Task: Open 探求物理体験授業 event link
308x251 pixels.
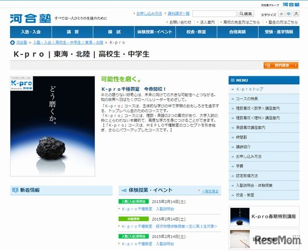Action: pyautogui.click(x=169, y=226)
